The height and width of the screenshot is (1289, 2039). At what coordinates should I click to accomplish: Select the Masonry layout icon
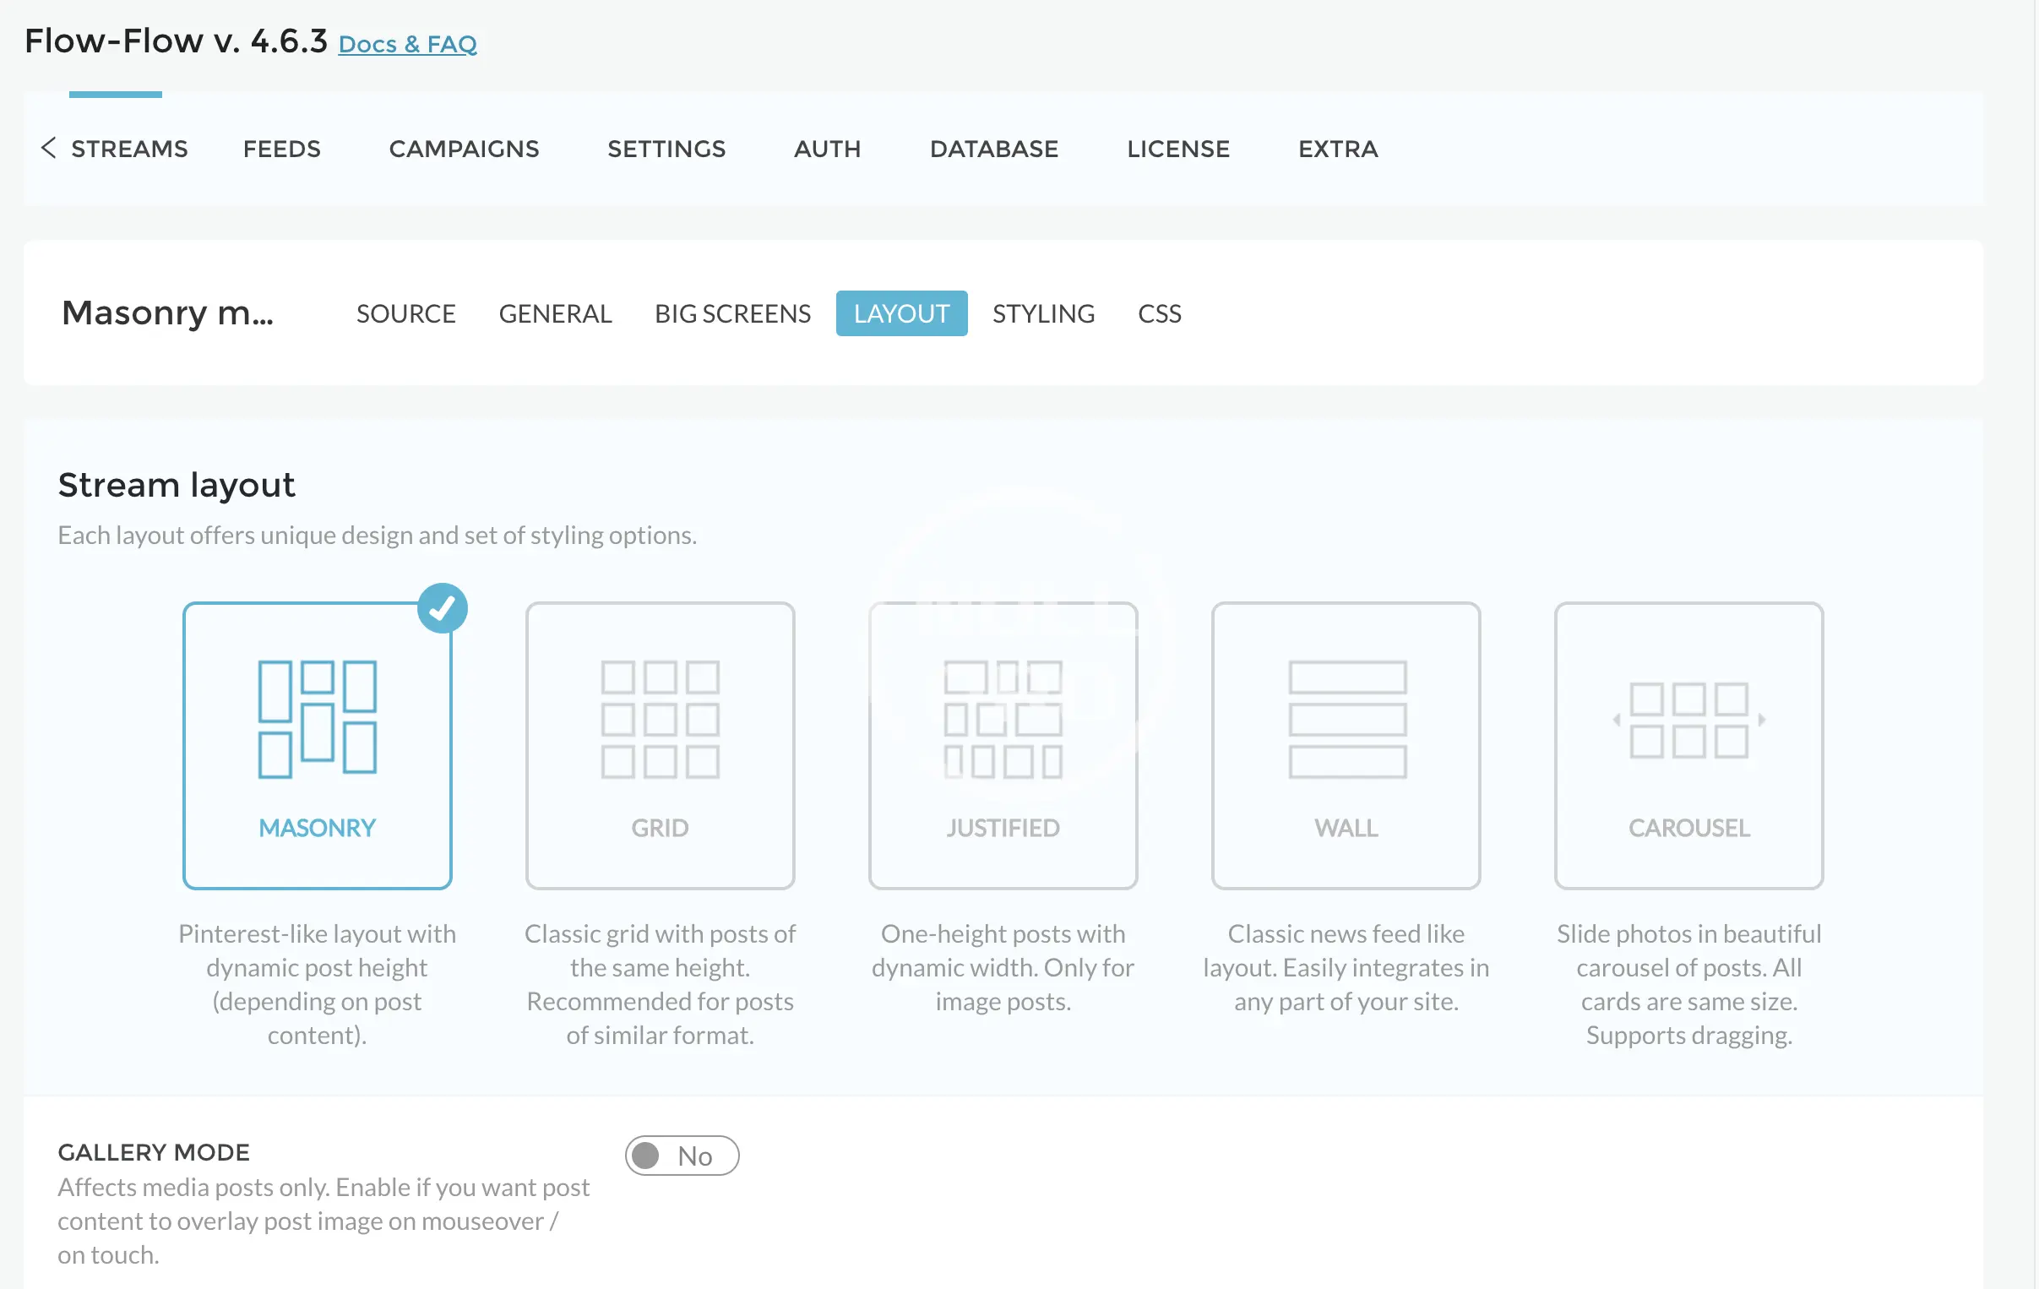[318, 719]
